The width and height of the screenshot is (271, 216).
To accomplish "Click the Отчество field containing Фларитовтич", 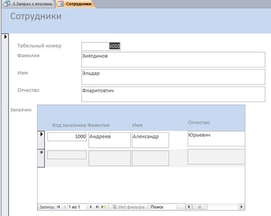I will click(173, 94).
